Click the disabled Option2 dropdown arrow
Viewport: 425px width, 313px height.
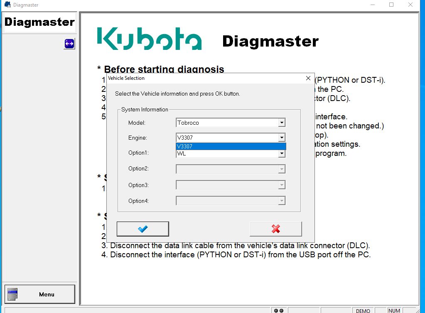click(282, 169)
